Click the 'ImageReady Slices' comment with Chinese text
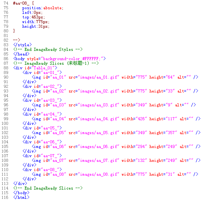Screen dimensions: 205x200 coord(56,63)
